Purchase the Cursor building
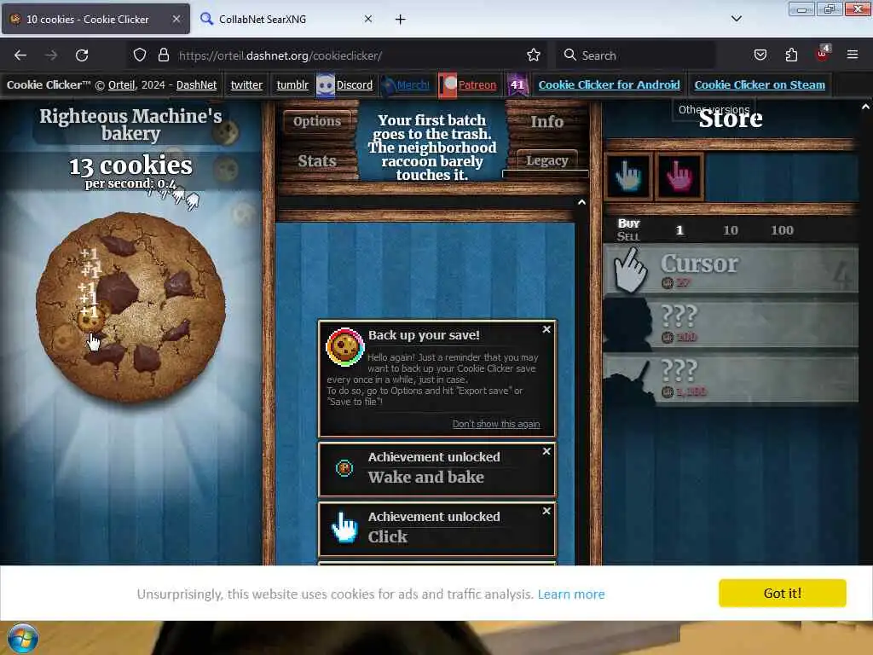Viewport: 873px width, 655px height. pos(731,270)
